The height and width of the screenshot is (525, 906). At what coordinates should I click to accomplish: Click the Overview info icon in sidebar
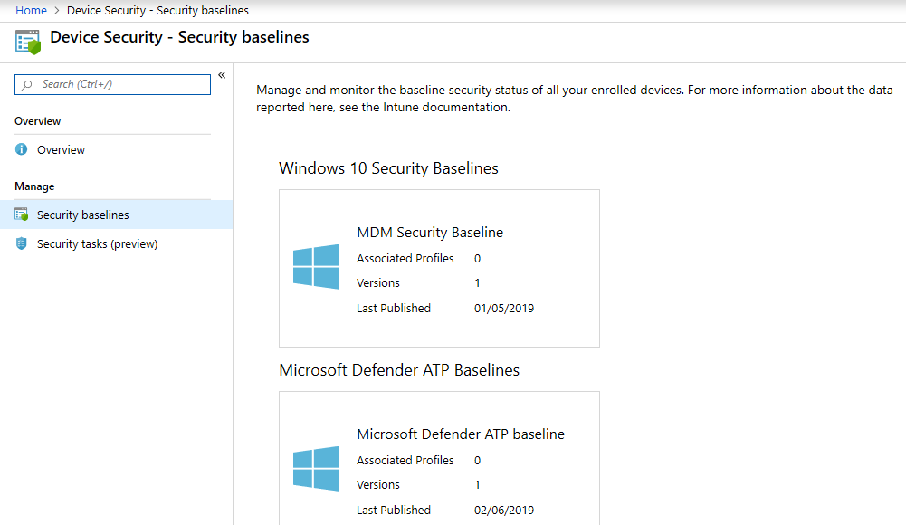22,149
